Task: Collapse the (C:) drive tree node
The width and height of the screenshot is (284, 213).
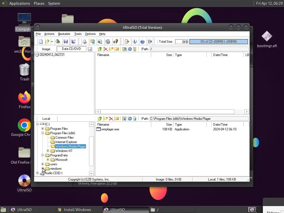Action: click(37, 124)
